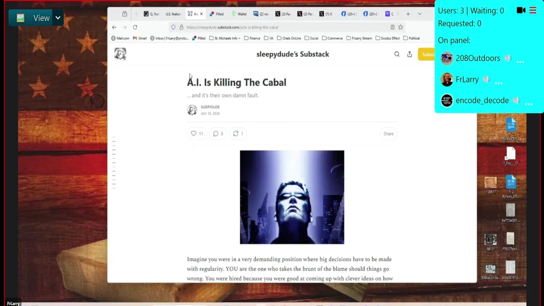
Task: Reload the page with refresh icon
Action: [x=135, y=27]
